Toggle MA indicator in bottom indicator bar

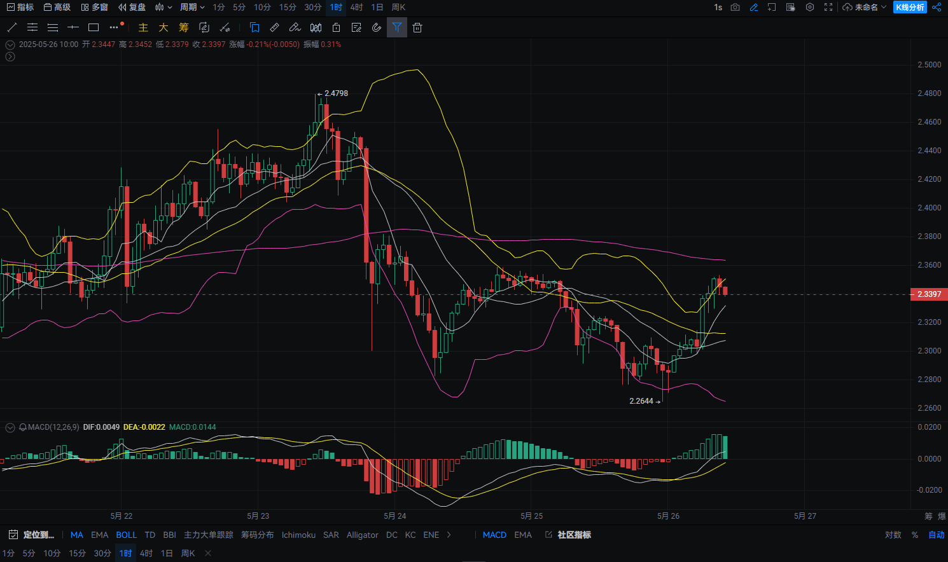coord(76,535)
